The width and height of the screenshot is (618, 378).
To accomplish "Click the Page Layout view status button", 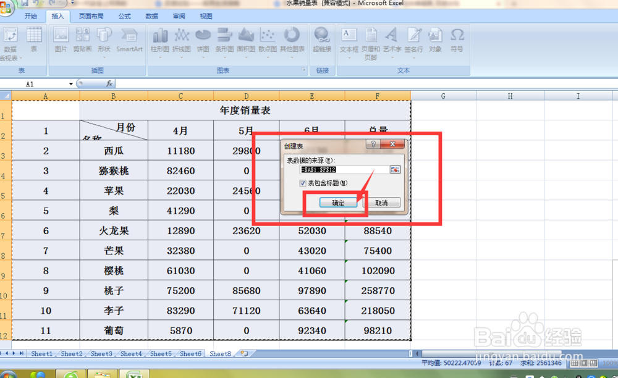I will [x=584, y=363].
